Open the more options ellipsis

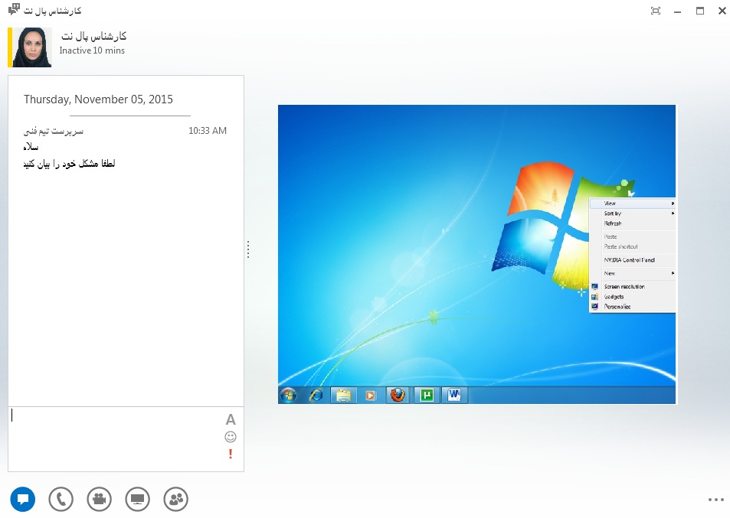(x=715, y=500)
